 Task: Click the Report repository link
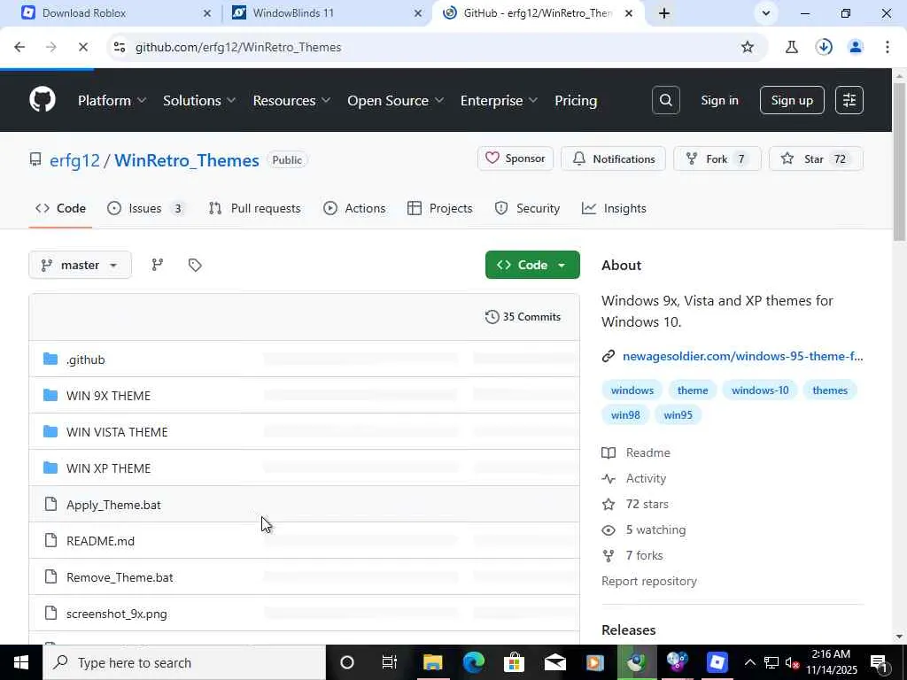click(x=649, y=581)
